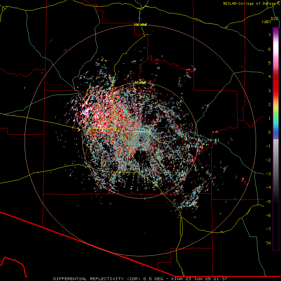Click the positive 7 value on the scale
This screenshot has width=281, height=281.
pos(269,35)
